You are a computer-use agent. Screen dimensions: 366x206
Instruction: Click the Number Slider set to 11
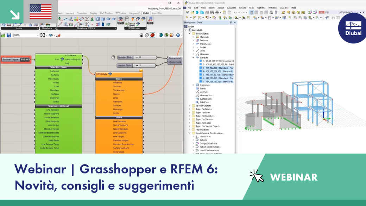137,57
